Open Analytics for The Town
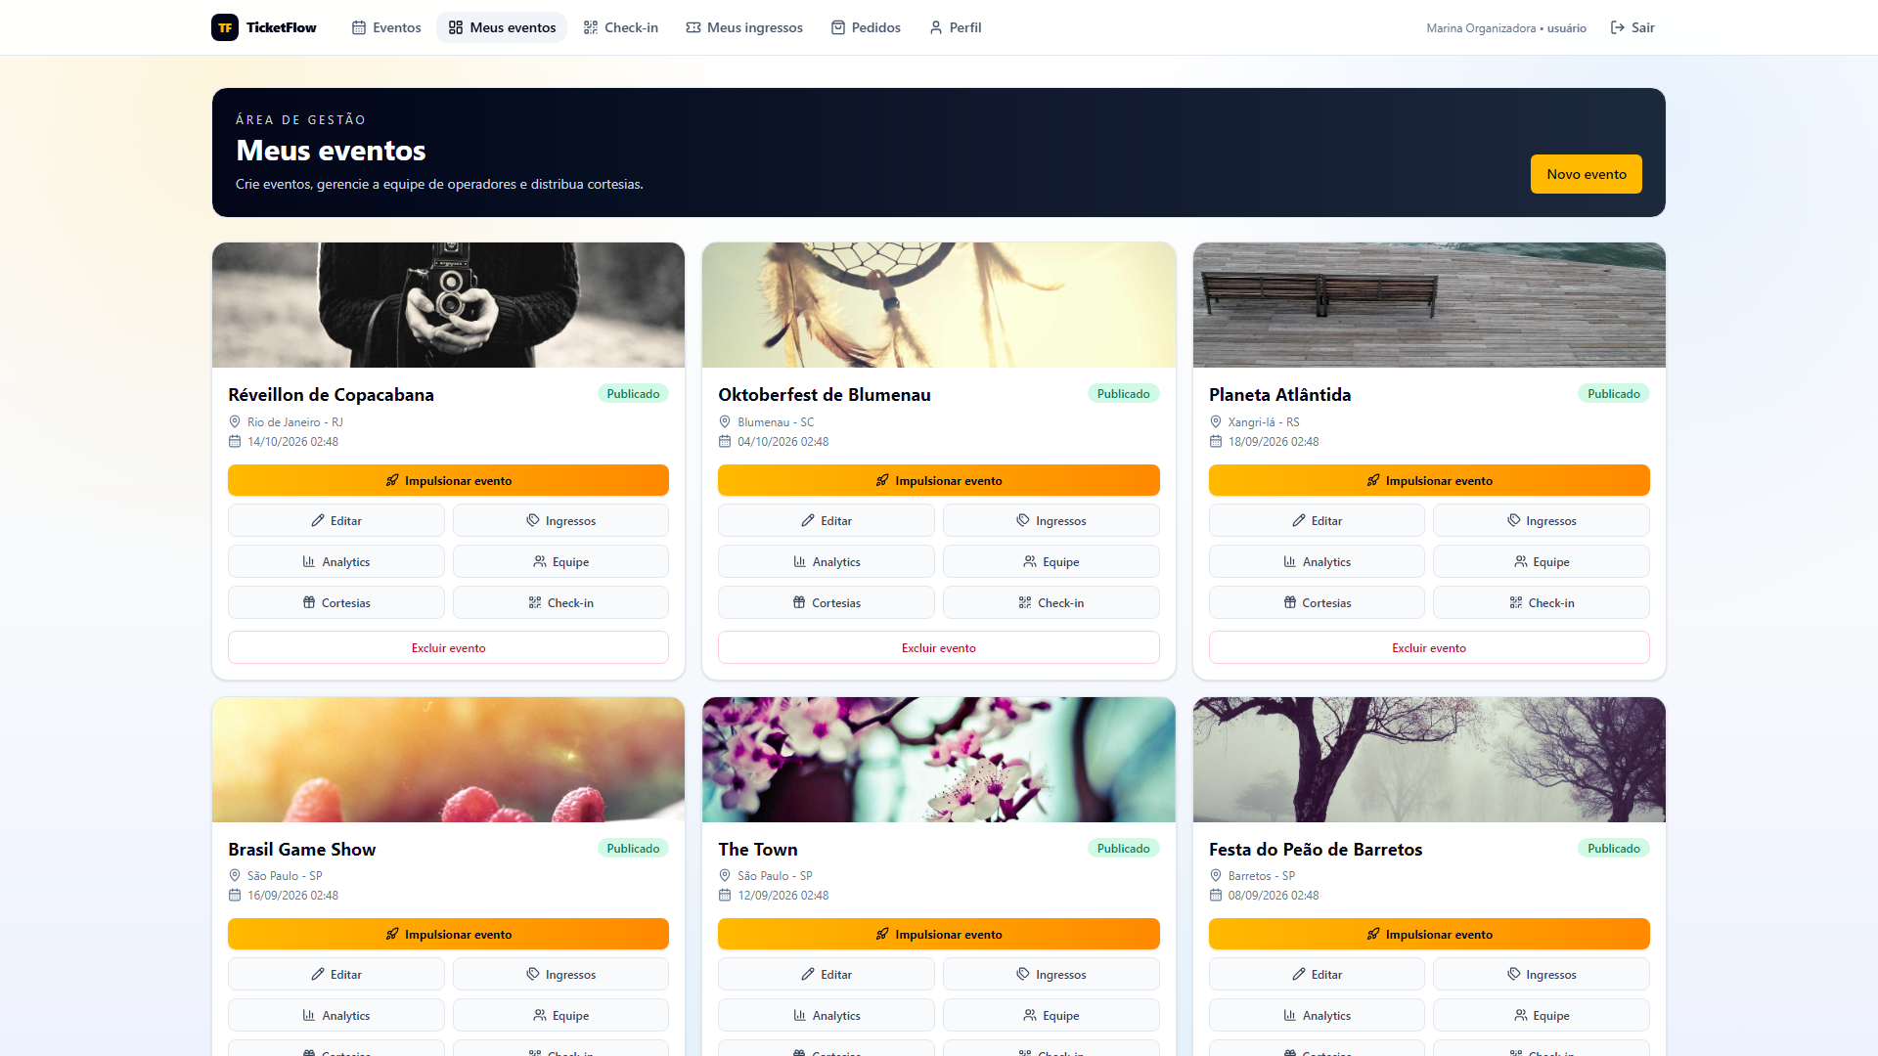Screen dimensions: 1878x1056 click(x=827, y=1015)
